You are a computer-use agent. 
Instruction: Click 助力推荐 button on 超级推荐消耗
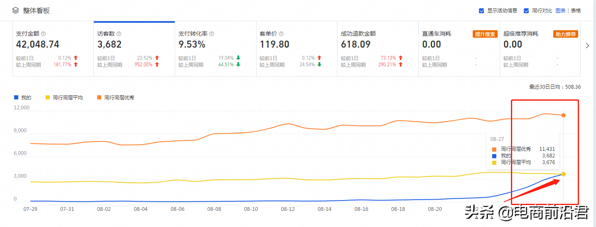[x=566, y=34]
